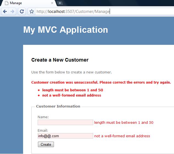Focus the empty Name input field
Viewport: 174px width, 154px height.
[65, 122]
